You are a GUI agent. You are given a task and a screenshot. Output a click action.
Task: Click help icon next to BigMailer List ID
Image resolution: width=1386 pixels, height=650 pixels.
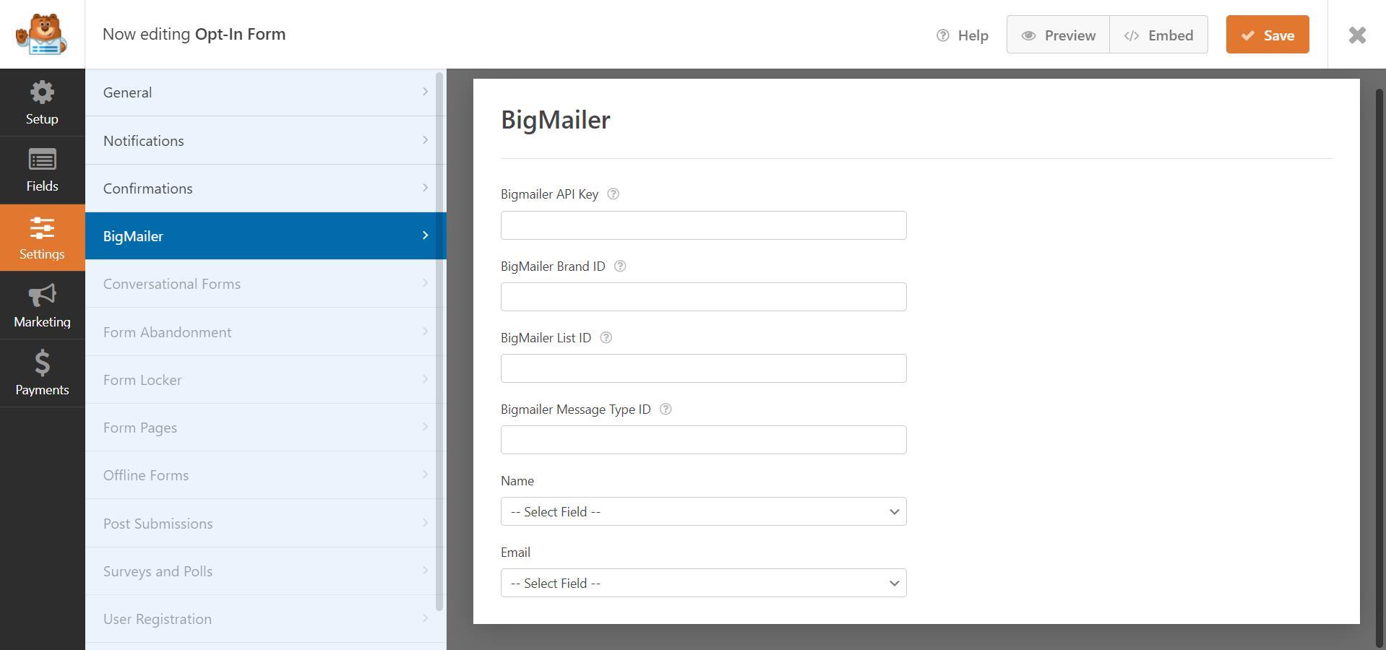[606, 337]
